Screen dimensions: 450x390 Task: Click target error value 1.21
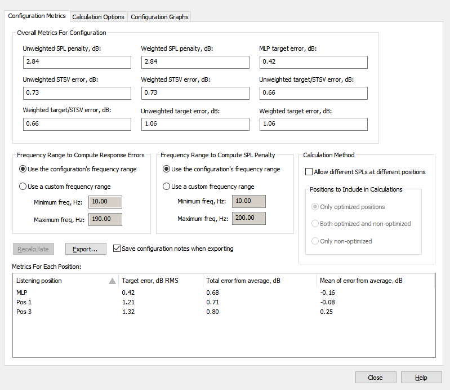[x=128, y=302]
